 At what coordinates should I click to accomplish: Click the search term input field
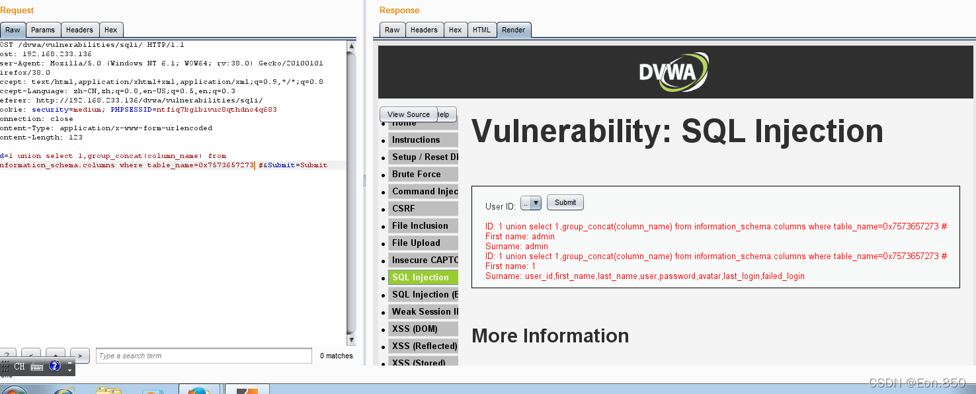coord(204,356)
